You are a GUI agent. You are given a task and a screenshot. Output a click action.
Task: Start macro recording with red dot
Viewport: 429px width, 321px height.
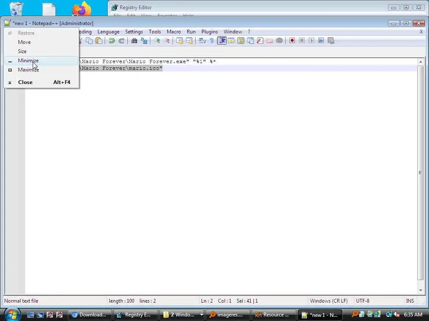click(x=292, y=41)
